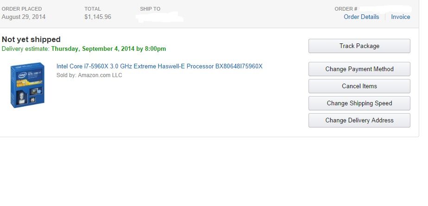
Task: Click the ORDER # label
Action: tap(346, 9)
